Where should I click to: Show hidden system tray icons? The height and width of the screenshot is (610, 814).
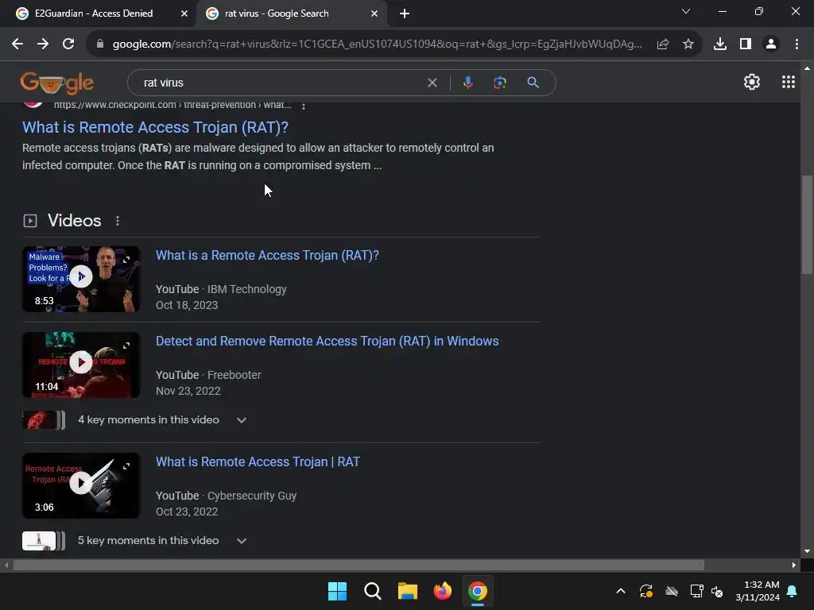(x=621, y=591)
